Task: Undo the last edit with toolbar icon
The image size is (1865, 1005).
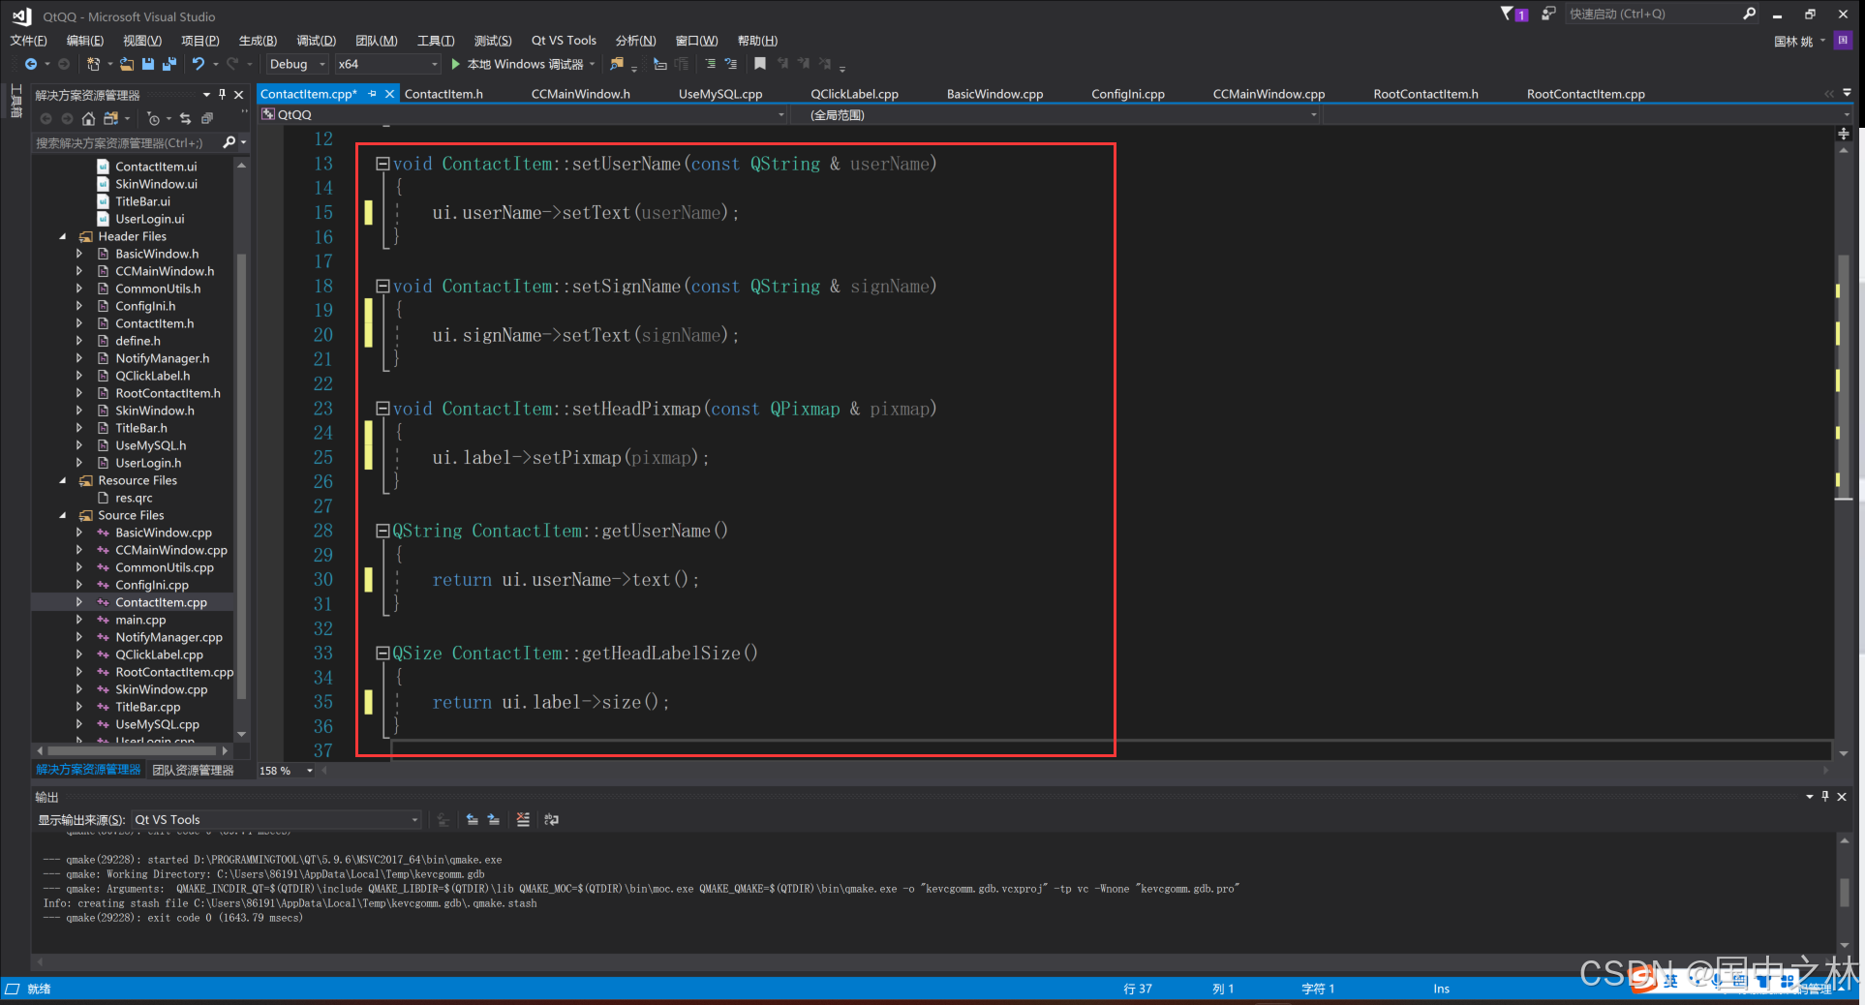Action: coord(199,64)
